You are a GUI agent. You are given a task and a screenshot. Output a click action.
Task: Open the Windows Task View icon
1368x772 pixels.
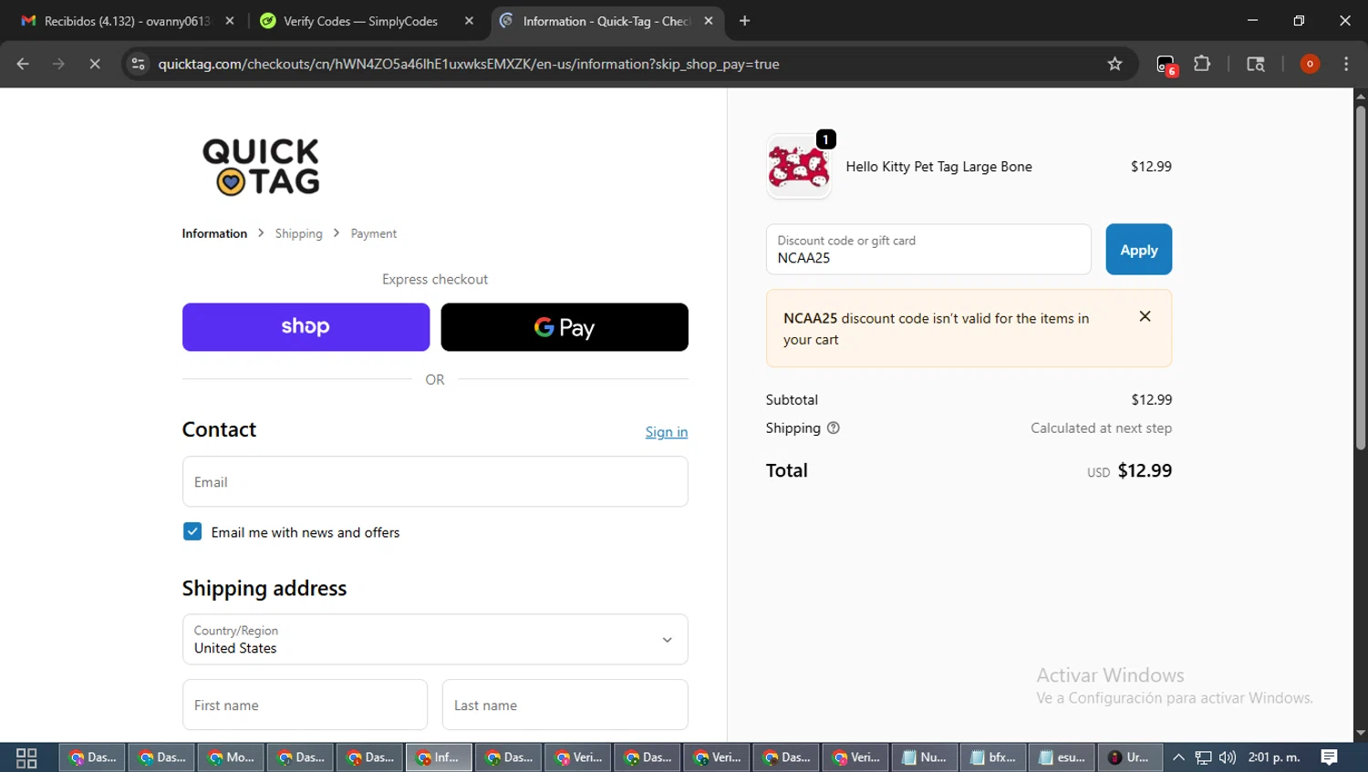(x=26, y=757)
